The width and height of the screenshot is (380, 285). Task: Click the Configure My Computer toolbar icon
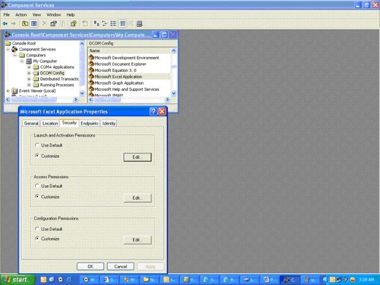139,24
